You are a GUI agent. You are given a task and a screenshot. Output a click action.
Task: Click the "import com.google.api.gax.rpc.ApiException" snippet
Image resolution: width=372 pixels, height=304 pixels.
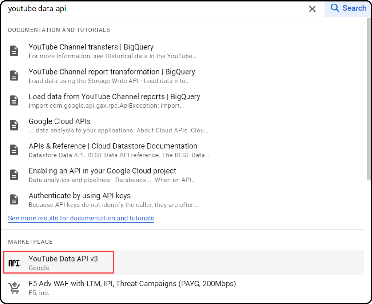point(106,106)
